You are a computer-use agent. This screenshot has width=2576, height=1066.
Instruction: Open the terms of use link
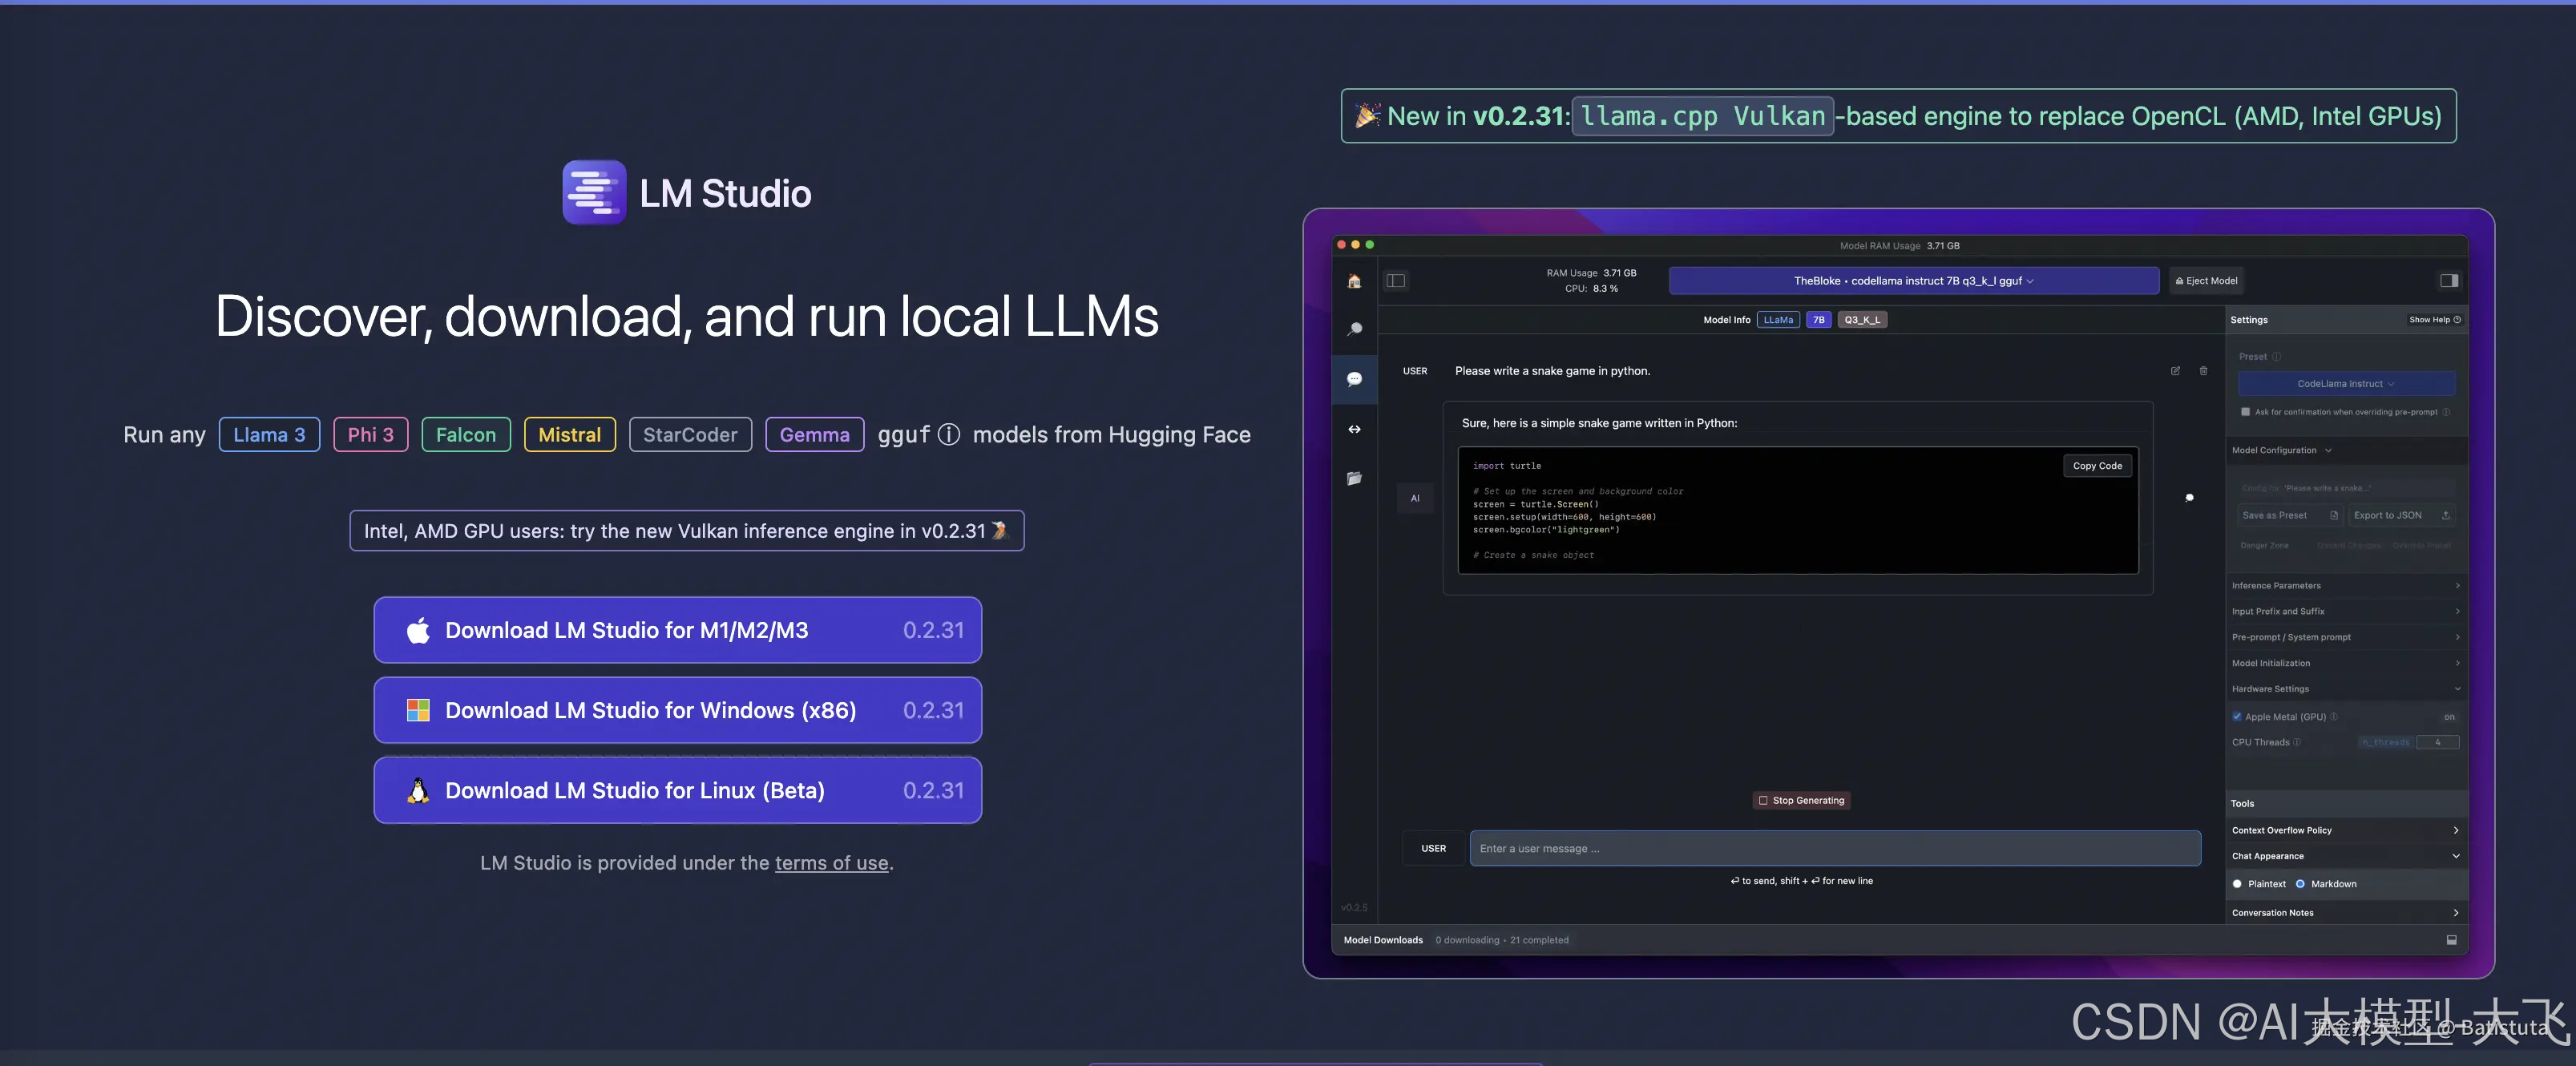[831, 863]
